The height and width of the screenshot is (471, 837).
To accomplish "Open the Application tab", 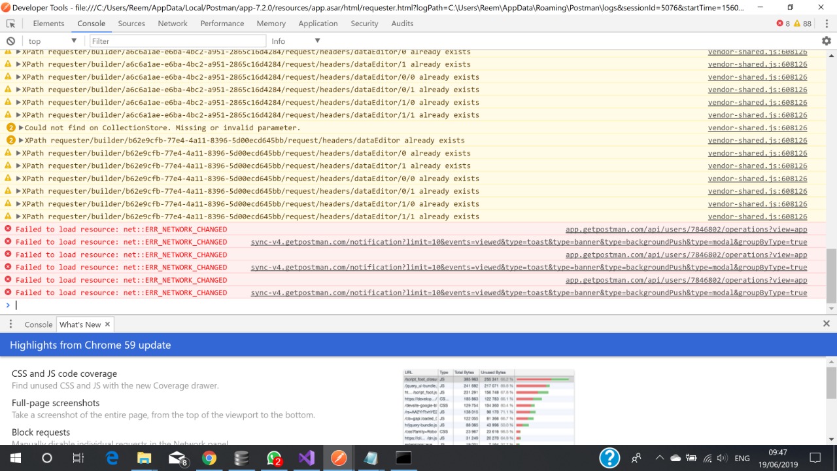I will tap(318, 24).
